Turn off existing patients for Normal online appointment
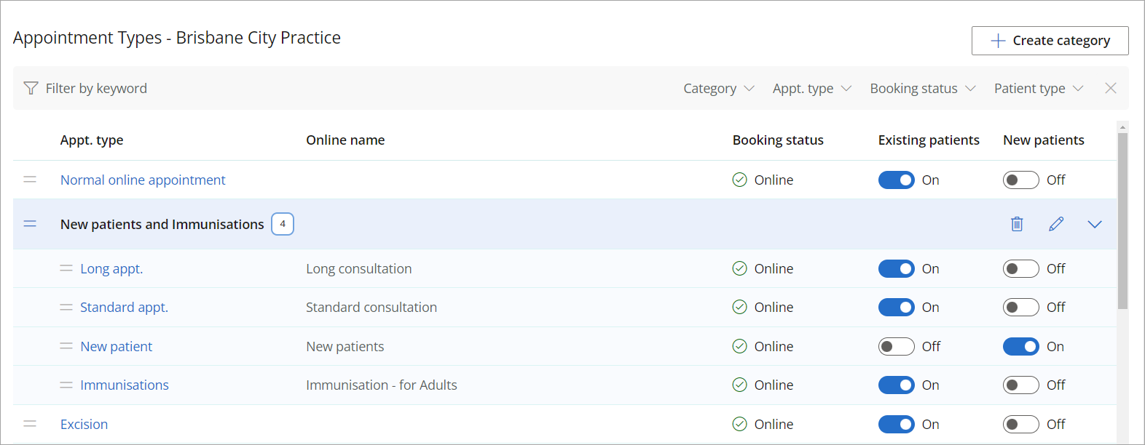1145x445 pixels. coord(896,180)
